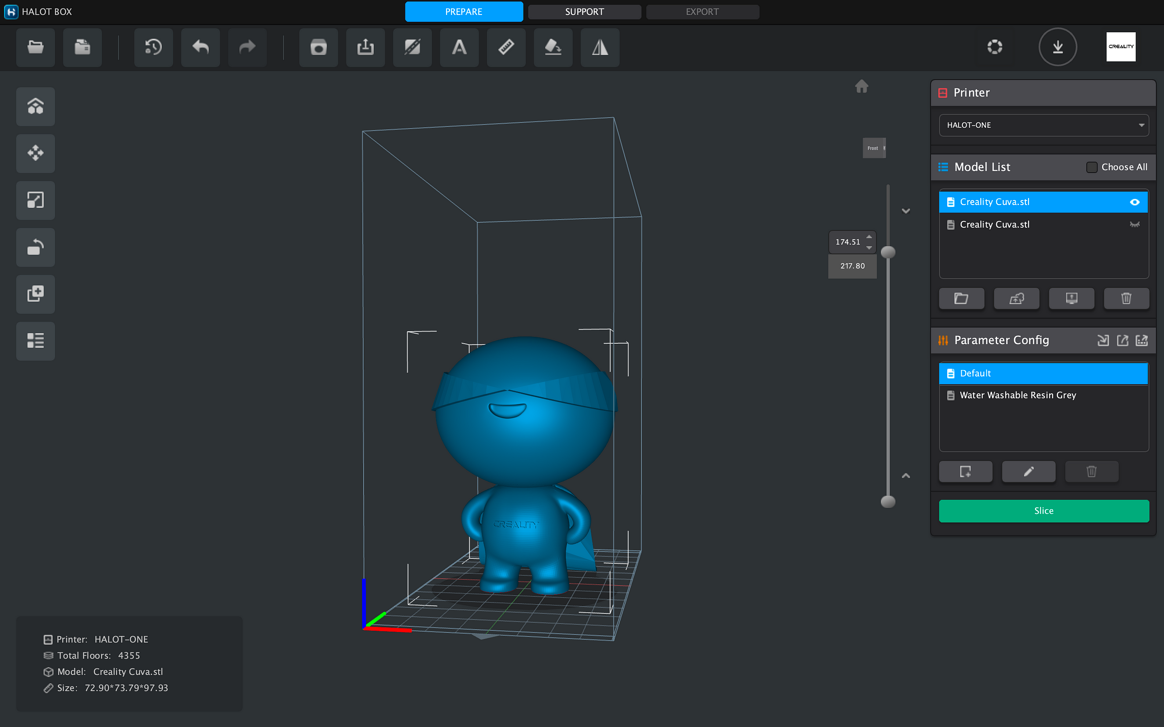This screenshot has height=727, width=1164.
Task: Click the rightmost export-all icon in Parameter Config
Action: tap(1141, 341)
